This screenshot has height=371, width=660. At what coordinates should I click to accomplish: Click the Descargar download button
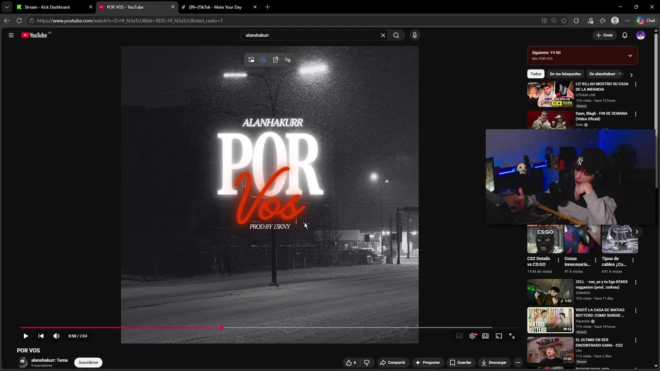493,362
